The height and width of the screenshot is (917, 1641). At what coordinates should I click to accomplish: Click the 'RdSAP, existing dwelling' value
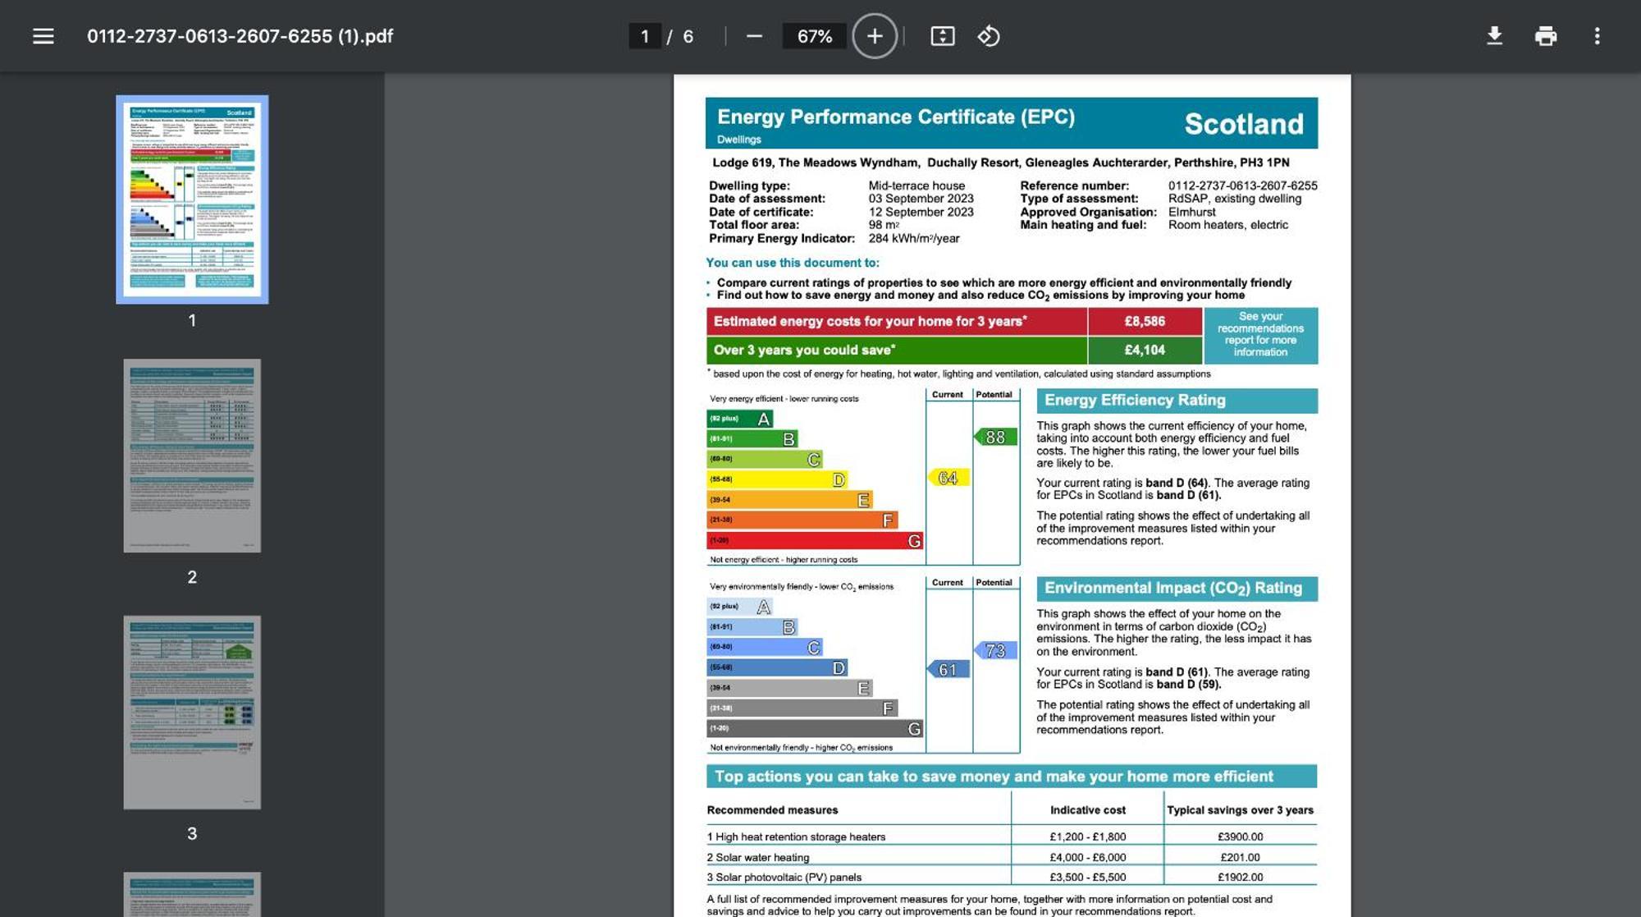[1235, 199]
